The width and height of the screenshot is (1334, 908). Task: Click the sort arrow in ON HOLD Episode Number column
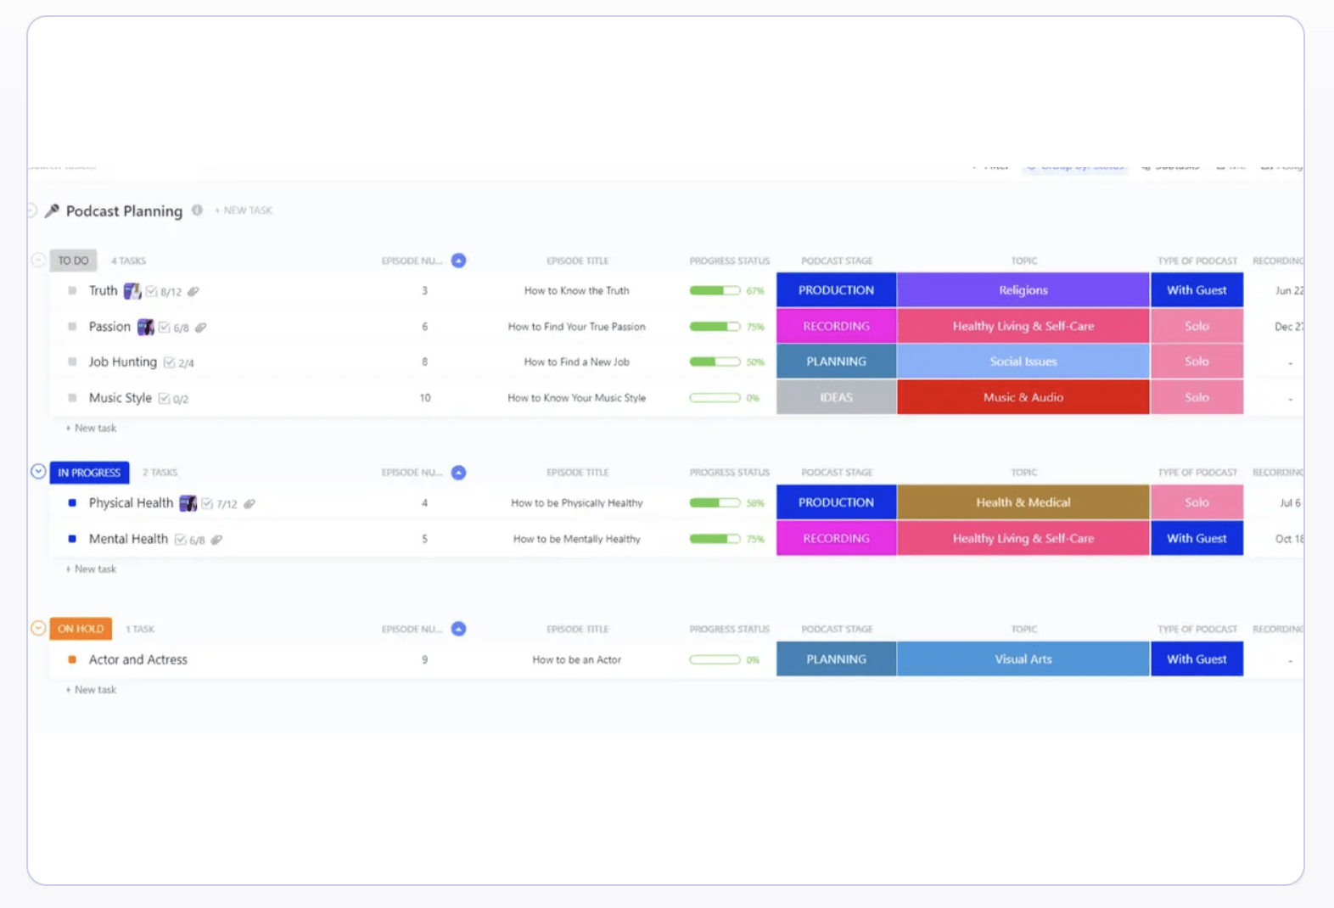pos(458,629)
